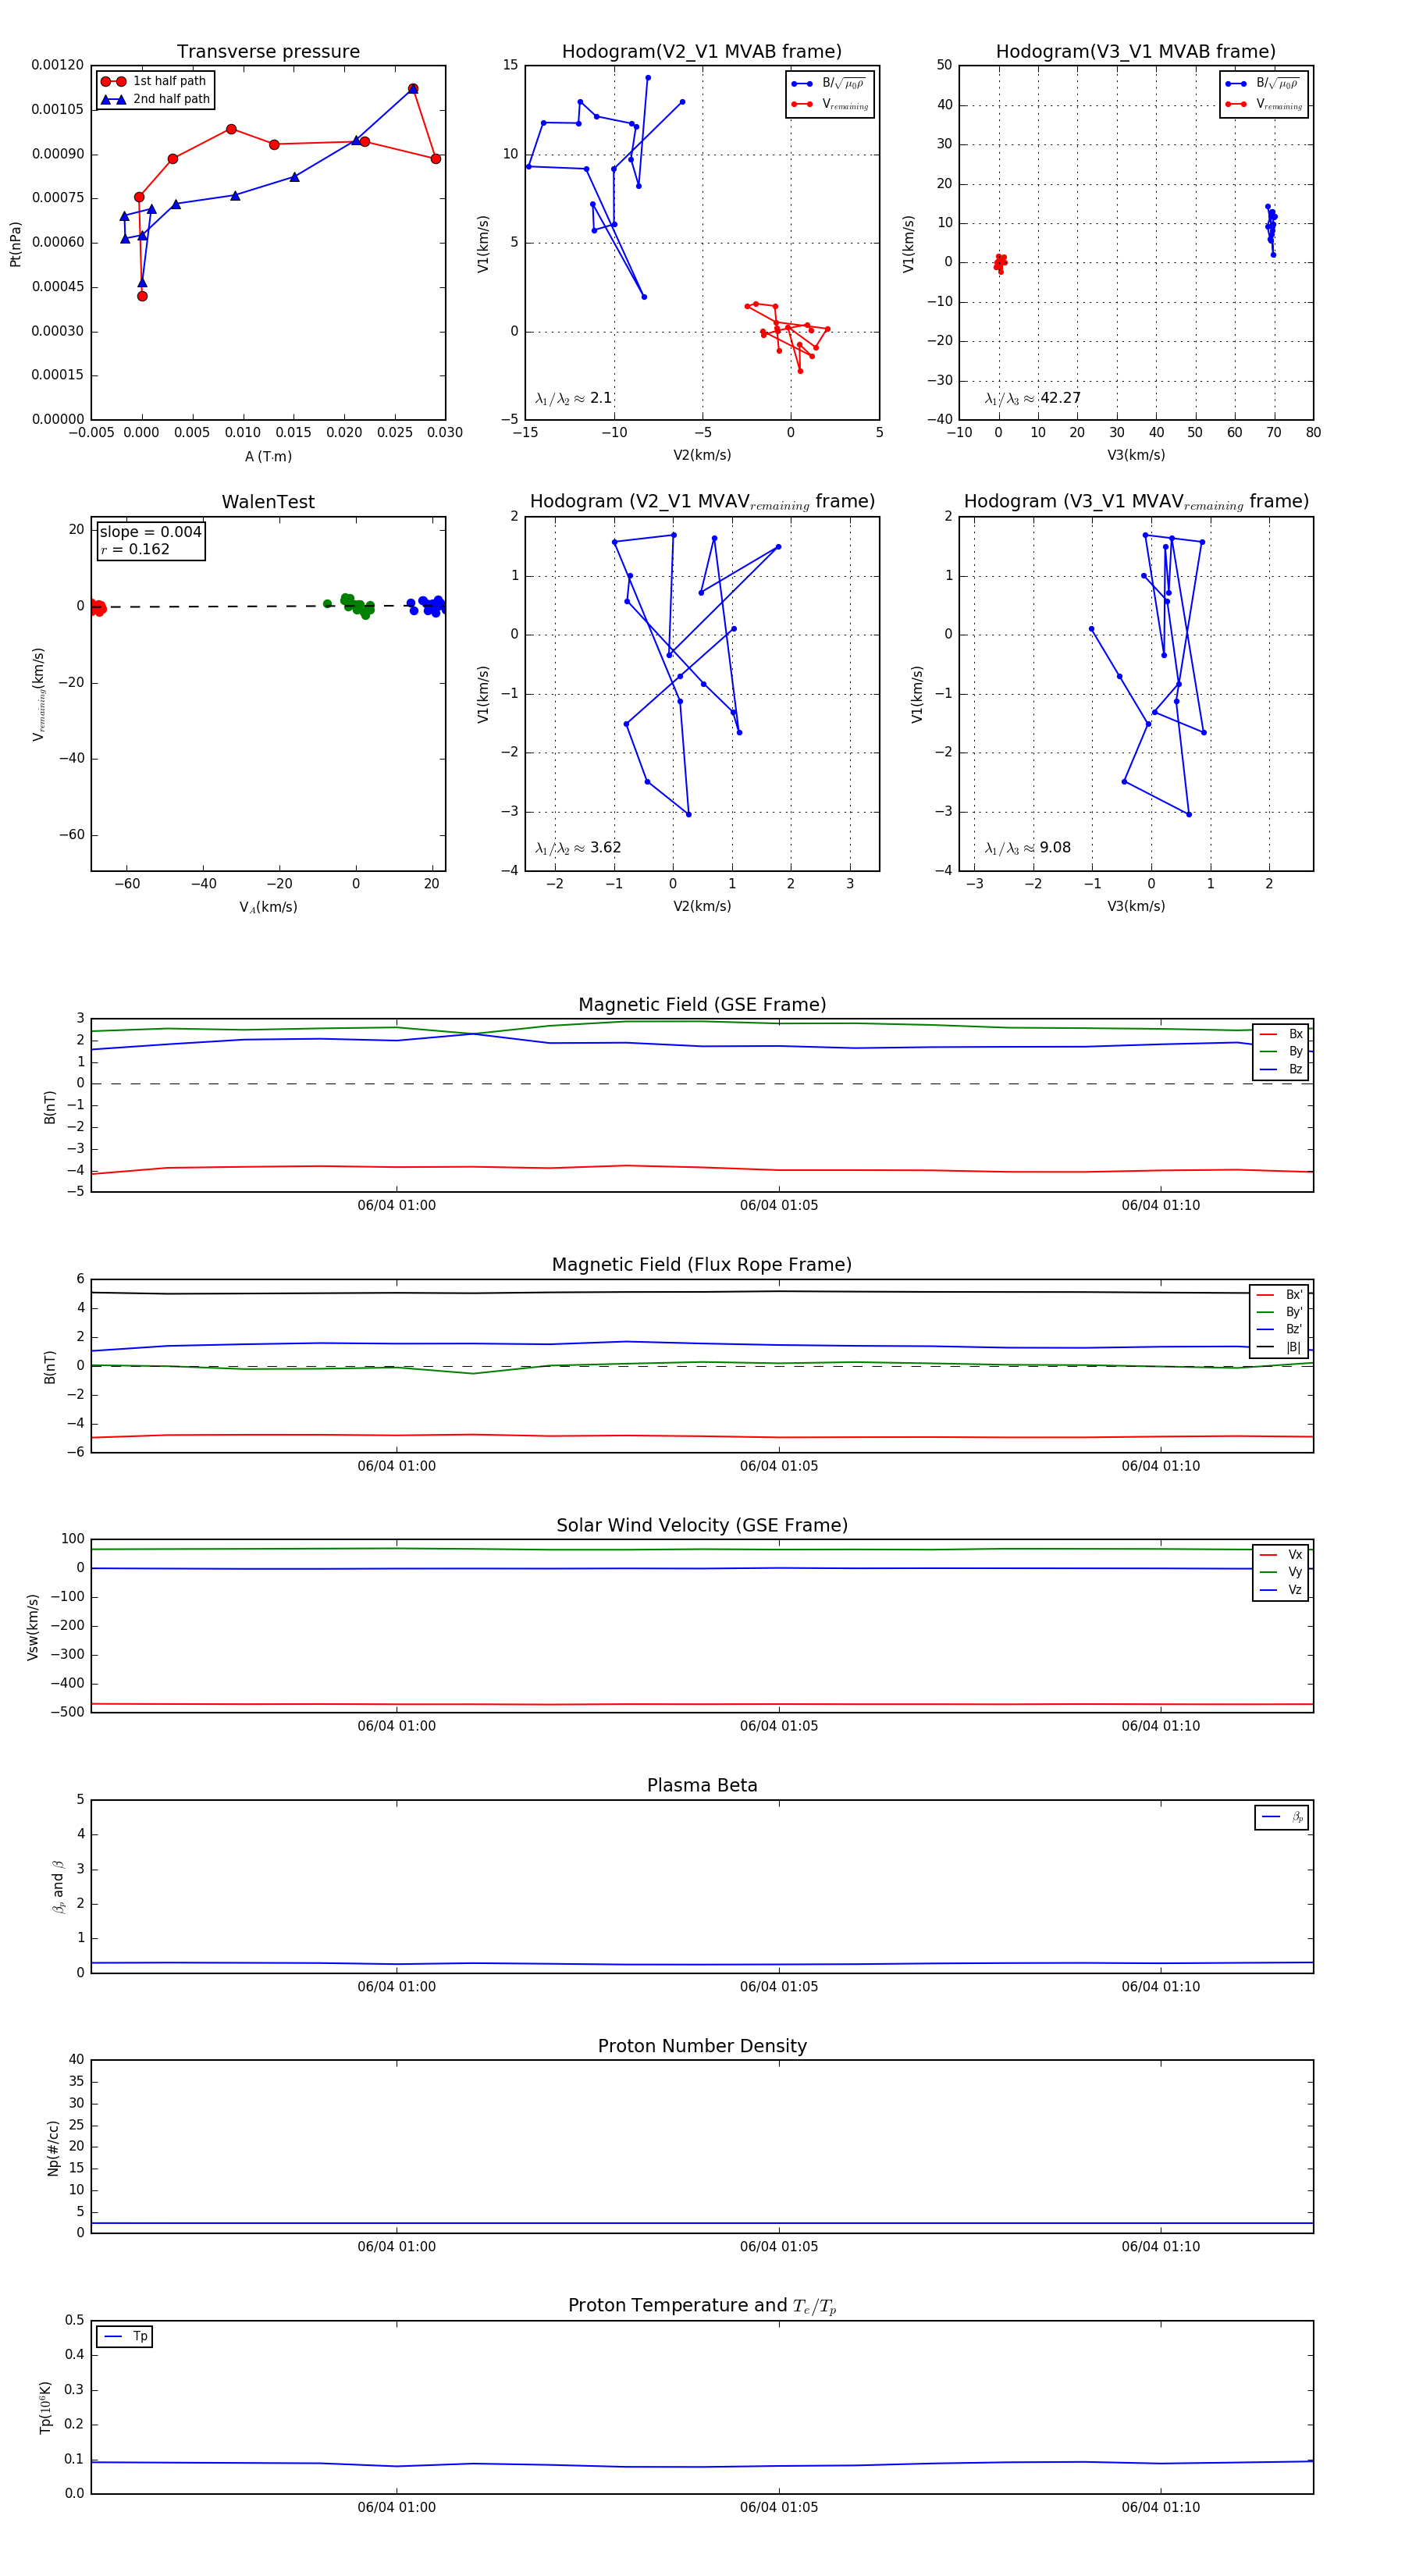Select the |B| legend entry
Image resolution: width=1405 pixels, height=2576 pixels.
[x=1280, y=1348]
